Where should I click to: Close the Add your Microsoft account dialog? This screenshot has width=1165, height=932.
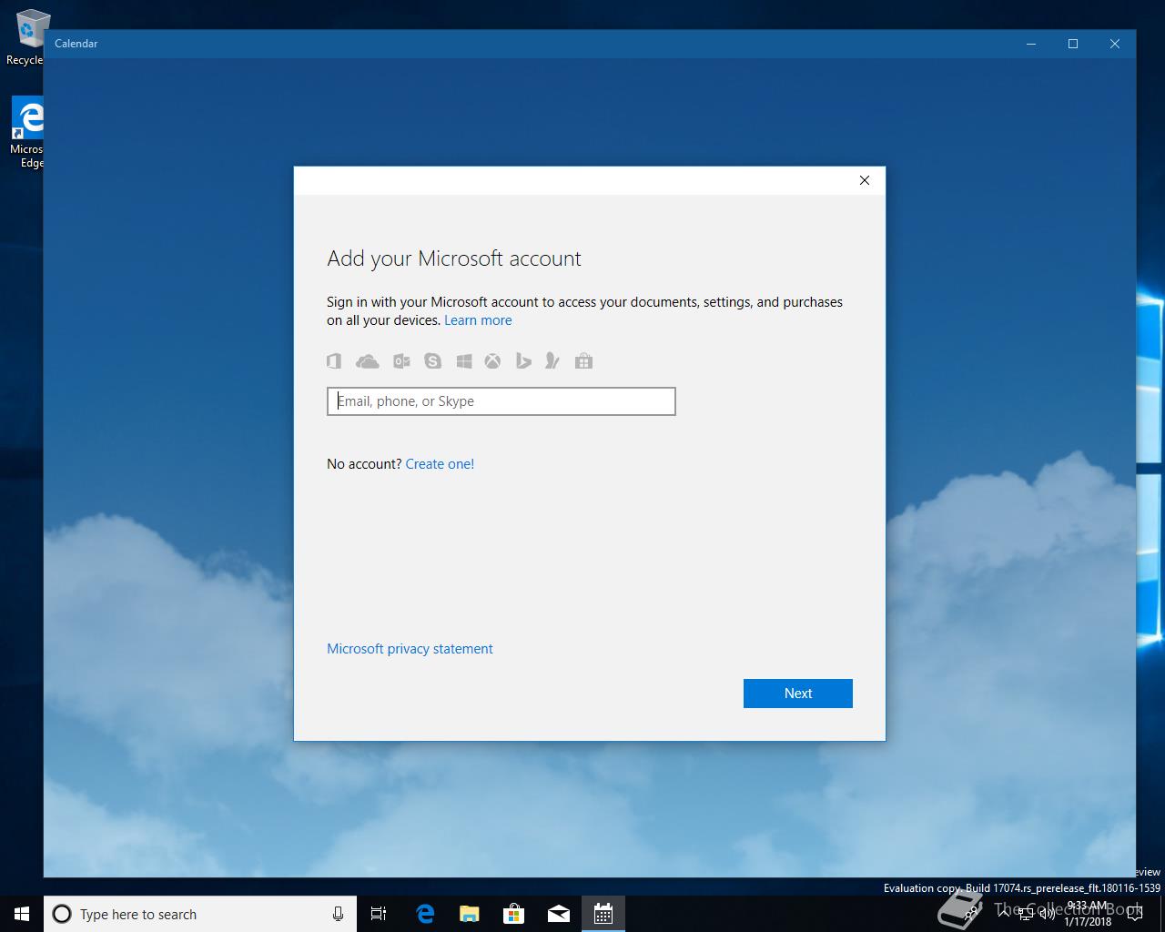865,180
